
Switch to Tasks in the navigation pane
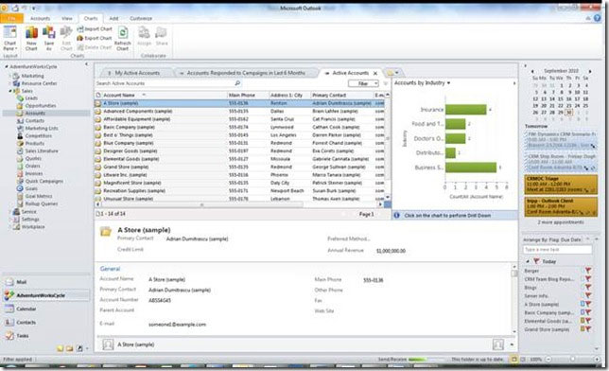click(x=45, y=336)
